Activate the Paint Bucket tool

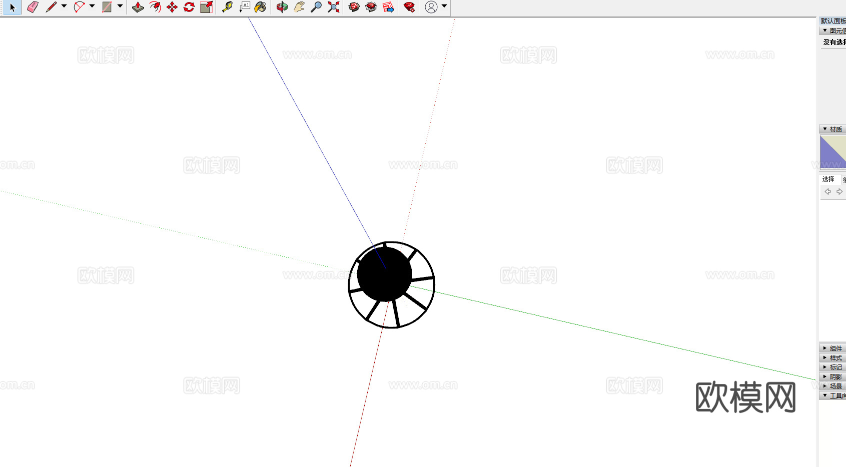(261, 7)
